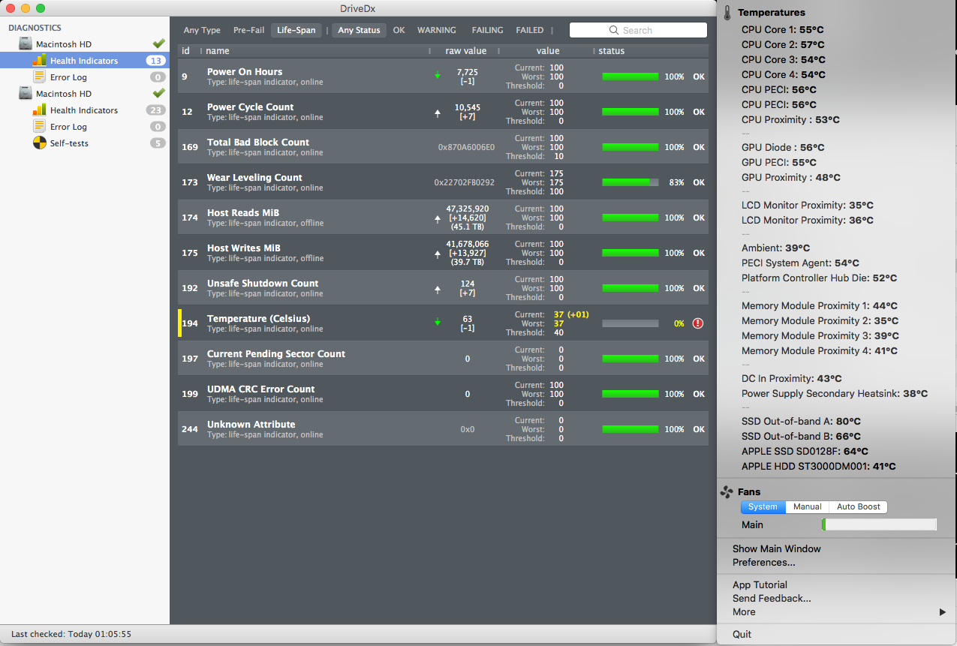957x646 pixels.
Task: Click the thermometer icon beside Temperatures
Action: pyautogui.click(x=727, y=13)
